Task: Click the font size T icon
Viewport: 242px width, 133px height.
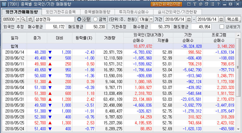Action: click(194, 4)
